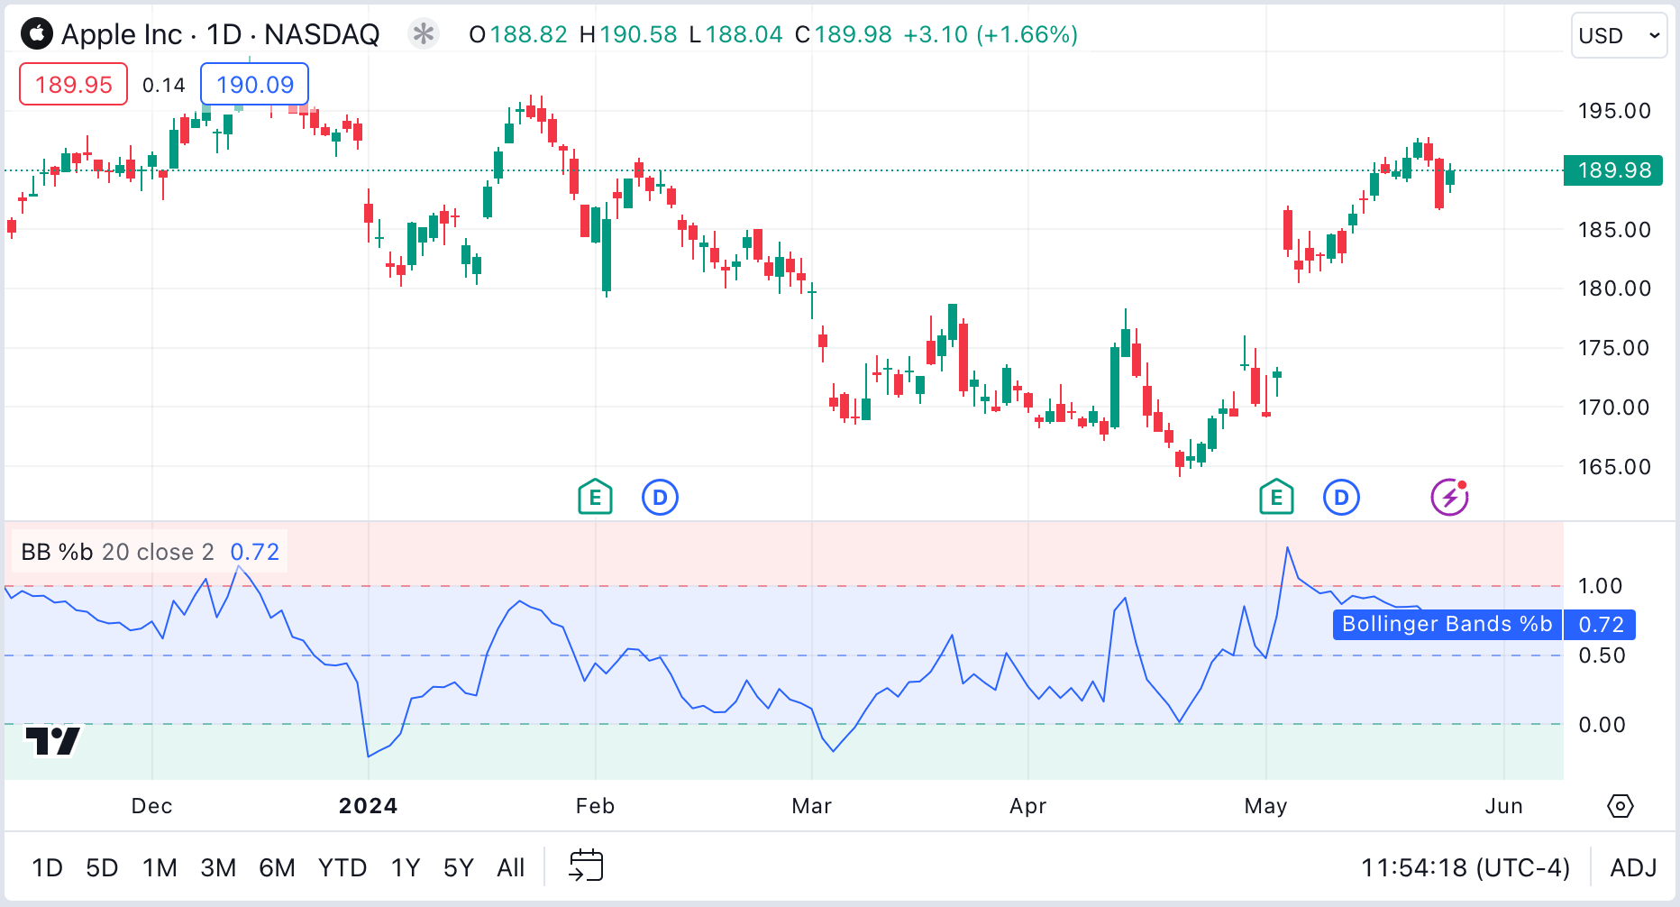This screenshot has width=1680, height=907.
Task: Click the Apple Inc · 1D · NASDAQ title
Action: (221, 34)
